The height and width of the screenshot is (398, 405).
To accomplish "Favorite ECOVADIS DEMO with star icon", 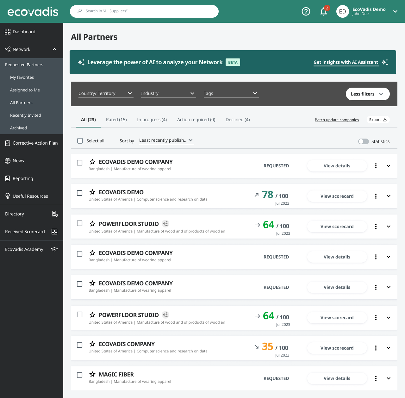I will click(x=92, y=192).
